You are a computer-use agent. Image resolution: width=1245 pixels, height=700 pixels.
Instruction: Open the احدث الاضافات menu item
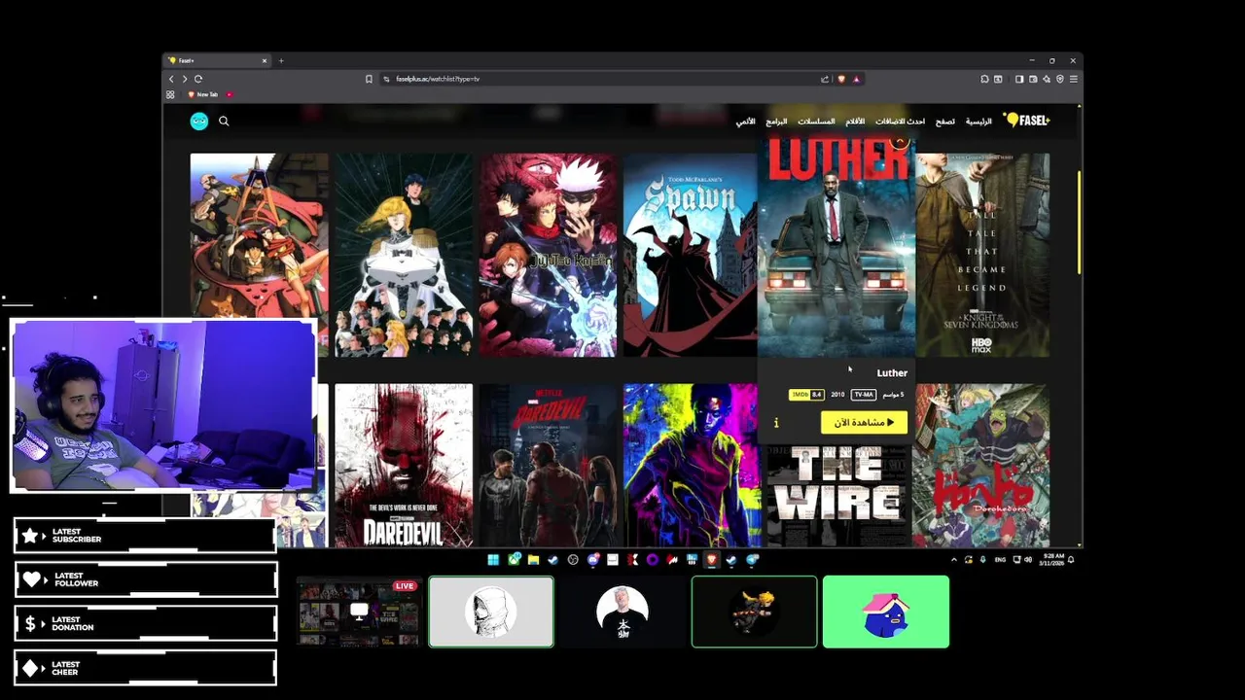(901, 122)
